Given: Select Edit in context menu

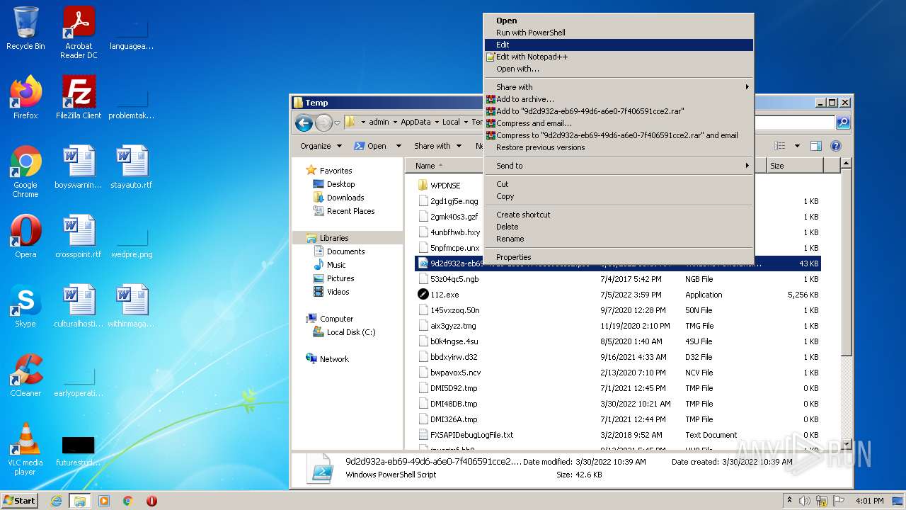Looking at the screenshot, I should pyautogui.click(x=619, y=45).
